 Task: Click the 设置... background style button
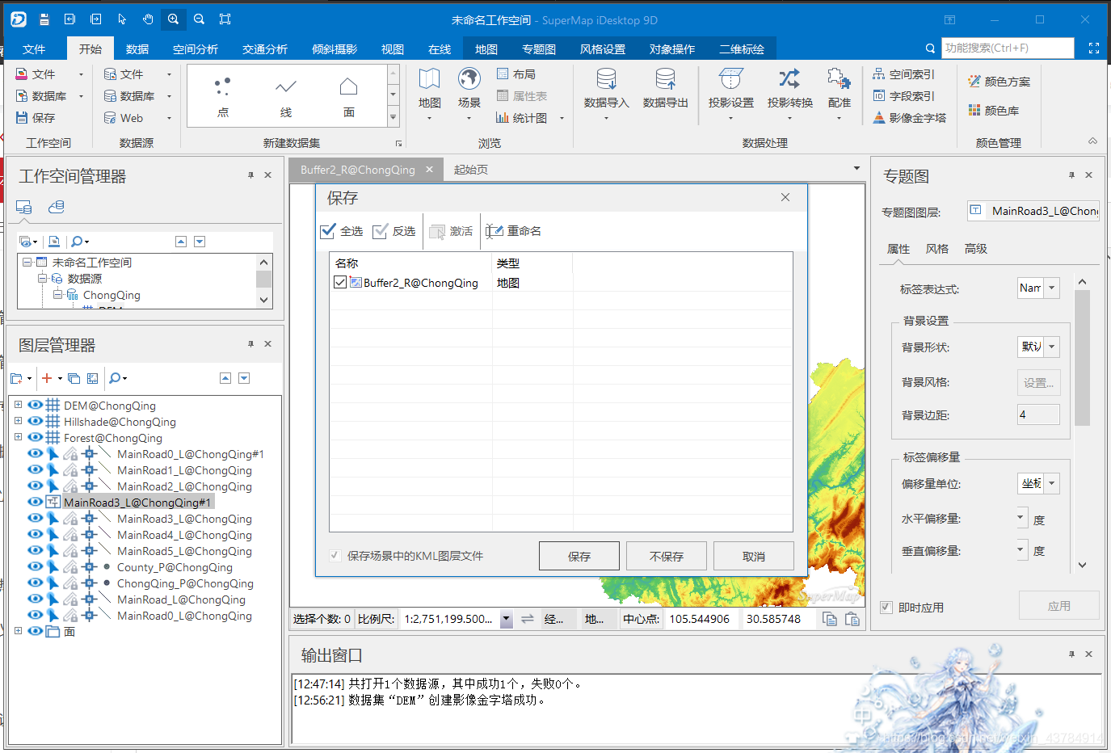click(x=1038, y=382)
